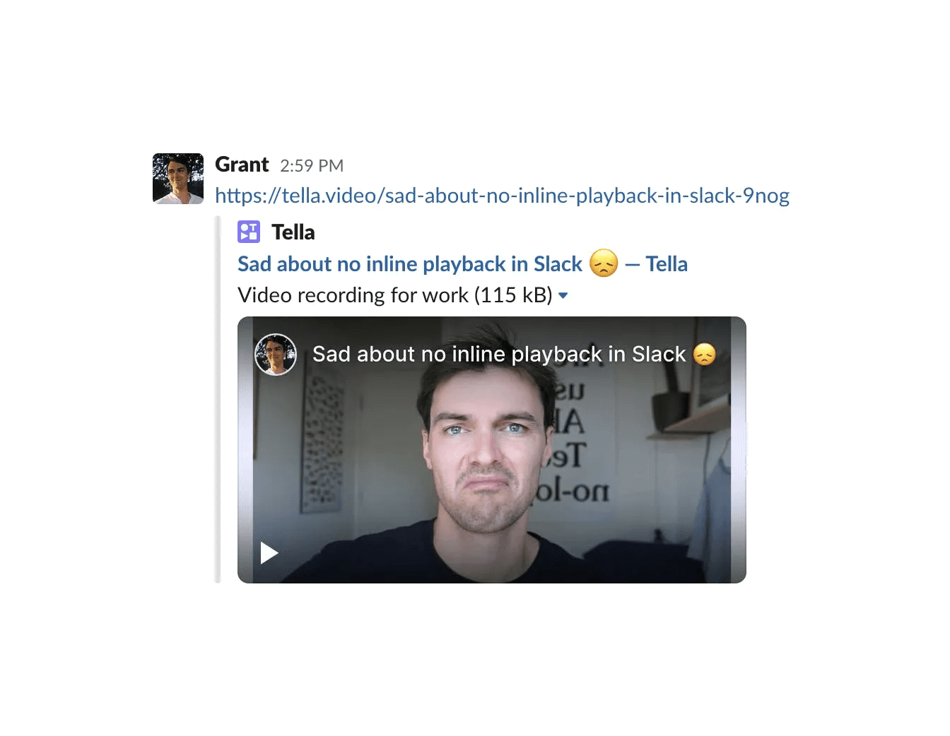Play the video using the triangle button
950x736 pixels.
269,552
